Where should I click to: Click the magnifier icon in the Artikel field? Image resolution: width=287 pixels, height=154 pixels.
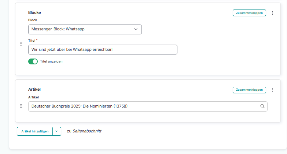click(x=262, y=106)
